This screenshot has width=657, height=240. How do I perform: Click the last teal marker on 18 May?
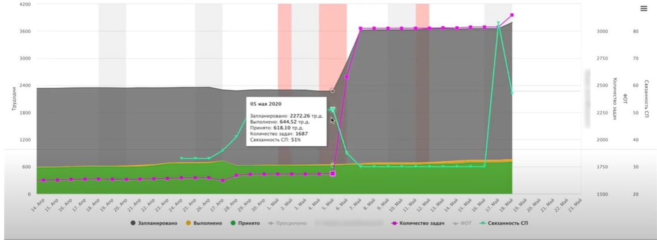point(512,92)
